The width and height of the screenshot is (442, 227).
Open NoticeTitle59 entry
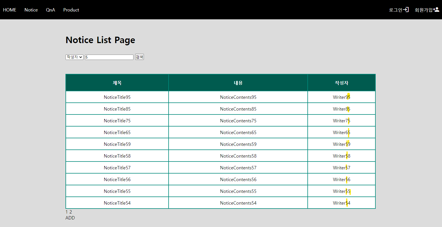pyautogui.click(x=117, y=144)
